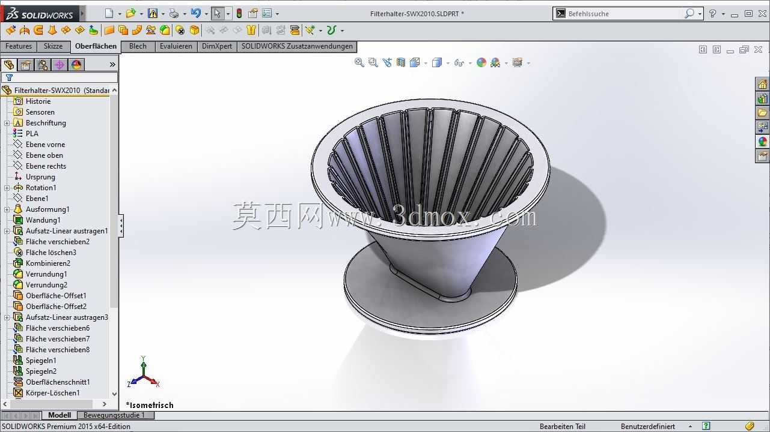Switch to the DisplayManager tab icon
This screenshot has height=432, width=770.
tap(76, 65)
